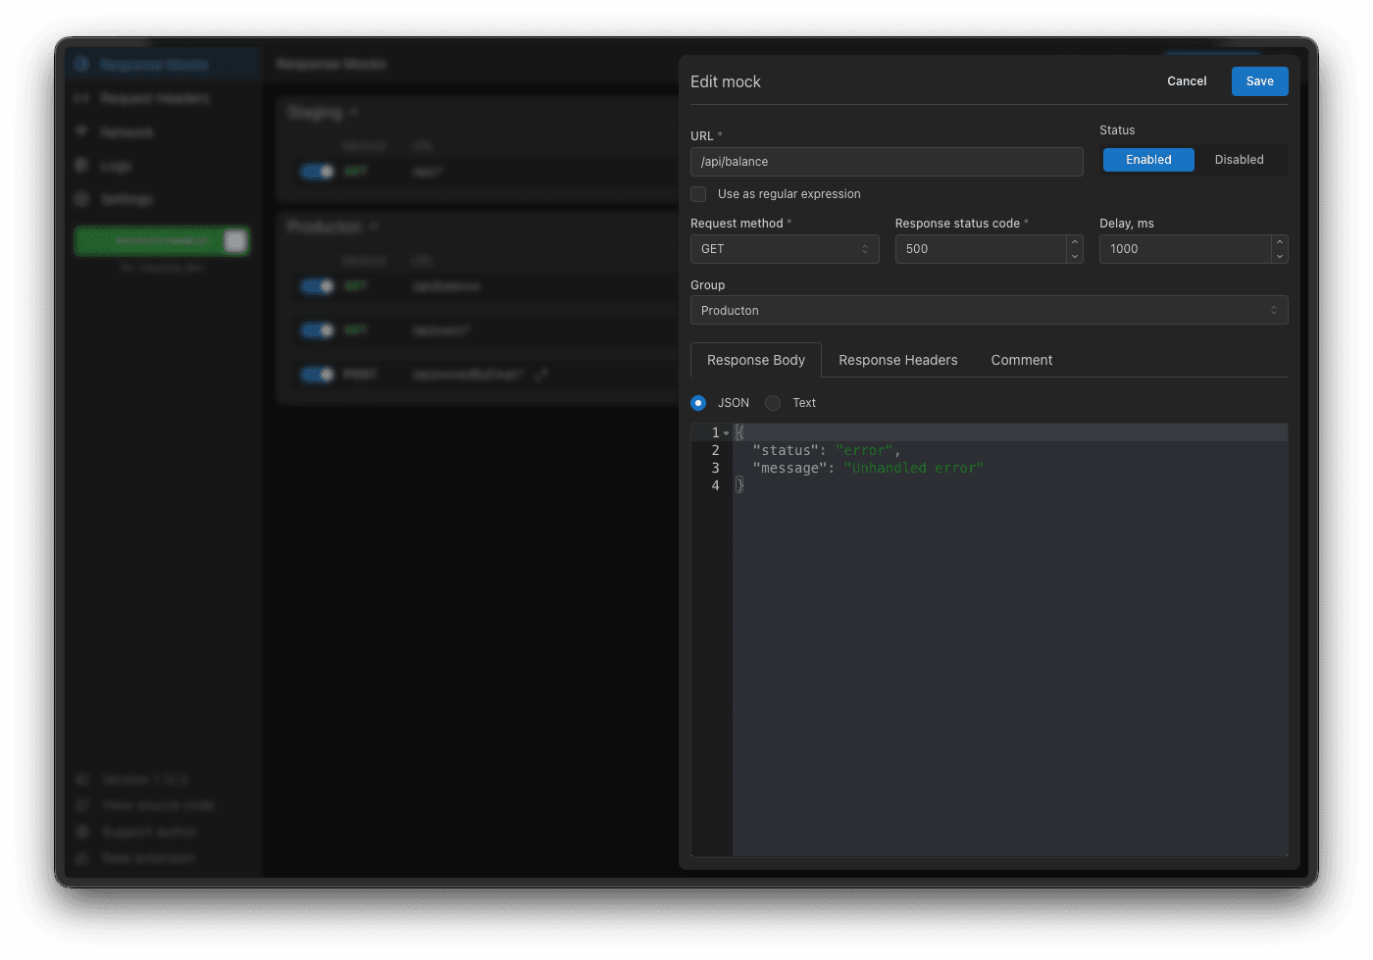The image size is (1373, 960).
Task: Increase the response status code with up arrow
Action: [1075, 242]
